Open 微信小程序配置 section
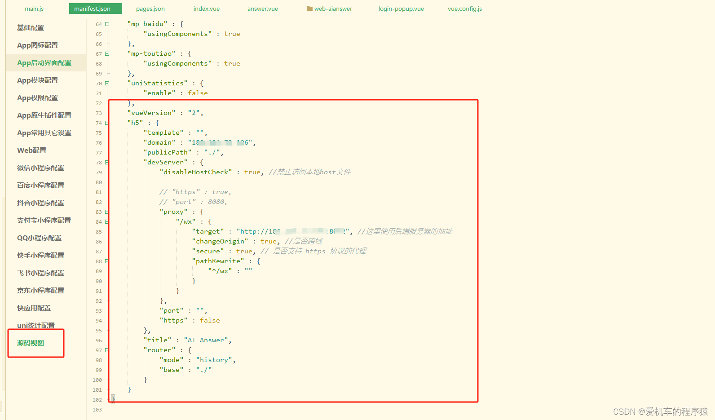 (x=40, y=168)
